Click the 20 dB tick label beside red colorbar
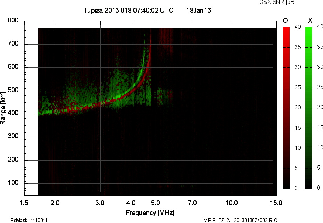 pyautogui.click(x=298, y=108)
